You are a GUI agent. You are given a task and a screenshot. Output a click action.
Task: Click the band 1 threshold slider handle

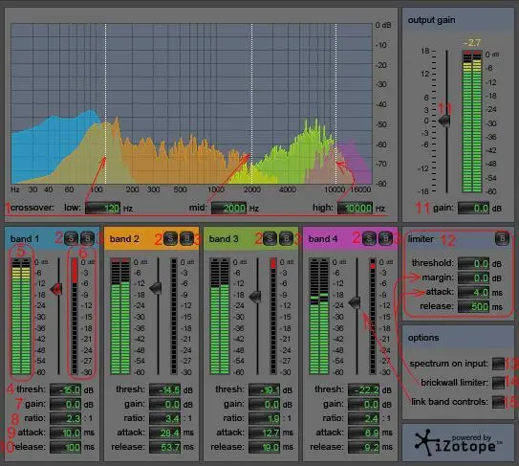(56, 289)
